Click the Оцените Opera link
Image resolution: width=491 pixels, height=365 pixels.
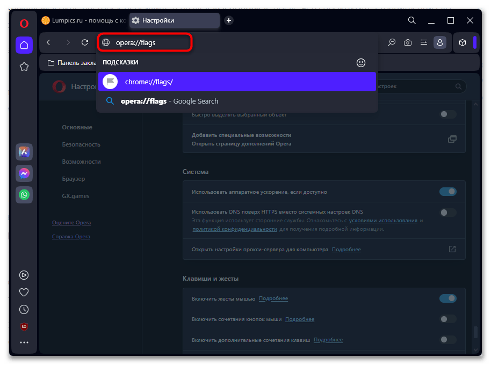point(71,223)
